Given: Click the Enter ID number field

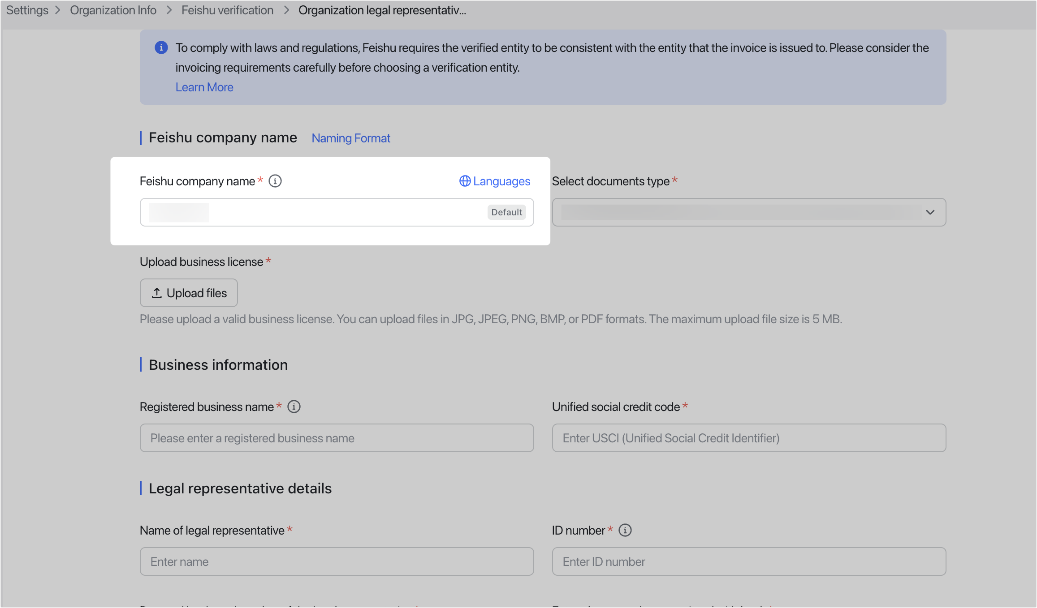Looking at the screenshot, I should (x=749, y=561).
